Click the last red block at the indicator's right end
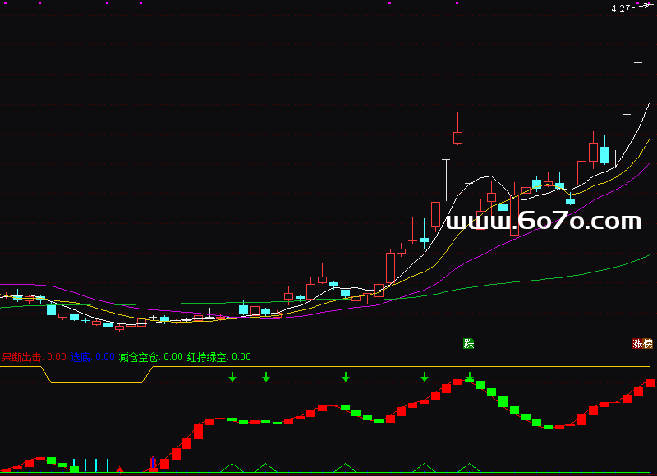Screen dimensions: 657x476 pyautogui.click(x=650, y=383)
